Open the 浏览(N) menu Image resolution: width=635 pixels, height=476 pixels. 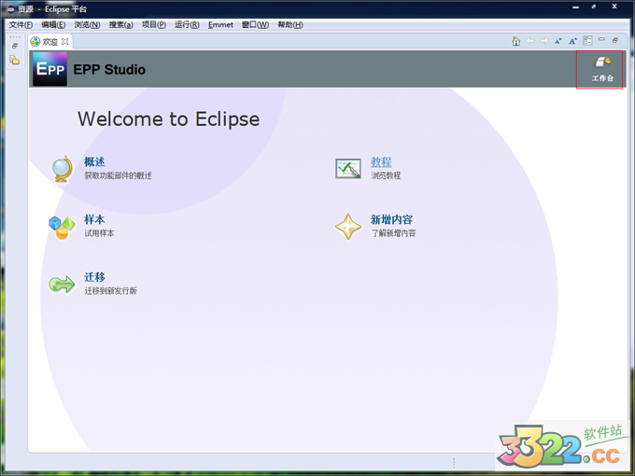coord(87,24)
